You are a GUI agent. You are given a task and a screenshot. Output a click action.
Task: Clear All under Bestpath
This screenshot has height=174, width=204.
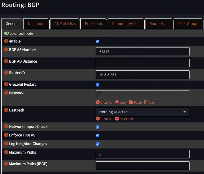point(104,119)
